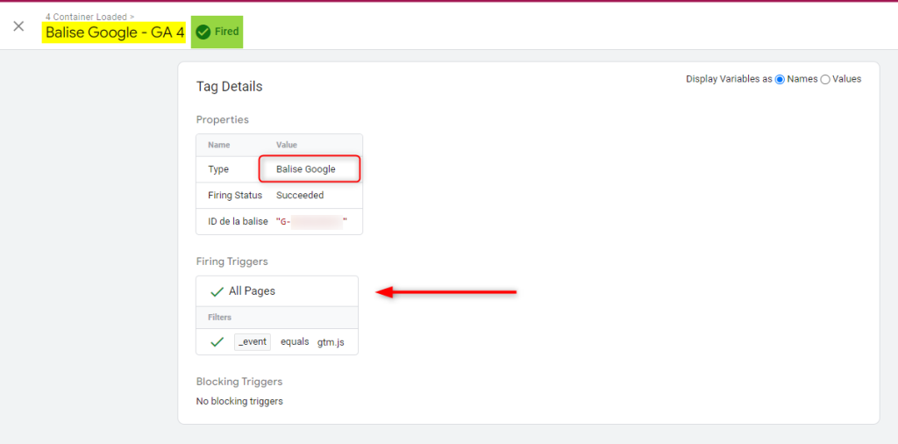This screenshot has height=444, width=898.
Task: Click the Properties section label
Action: tap(222, 119)
